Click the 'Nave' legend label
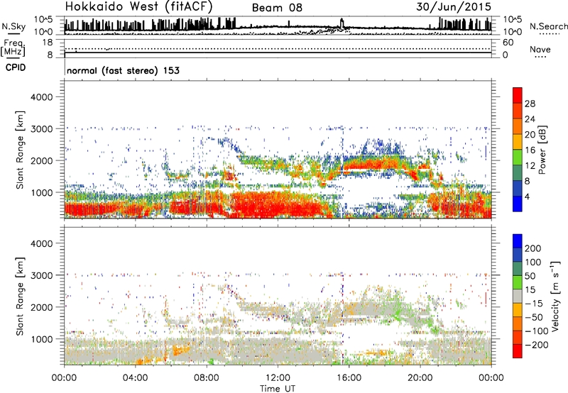 pyautogui.click(x=540, y=49)
